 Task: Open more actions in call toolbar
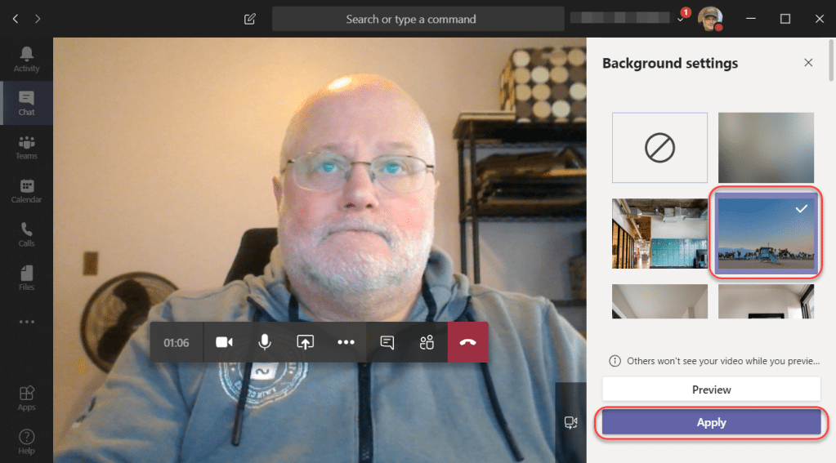pos(346,342)
